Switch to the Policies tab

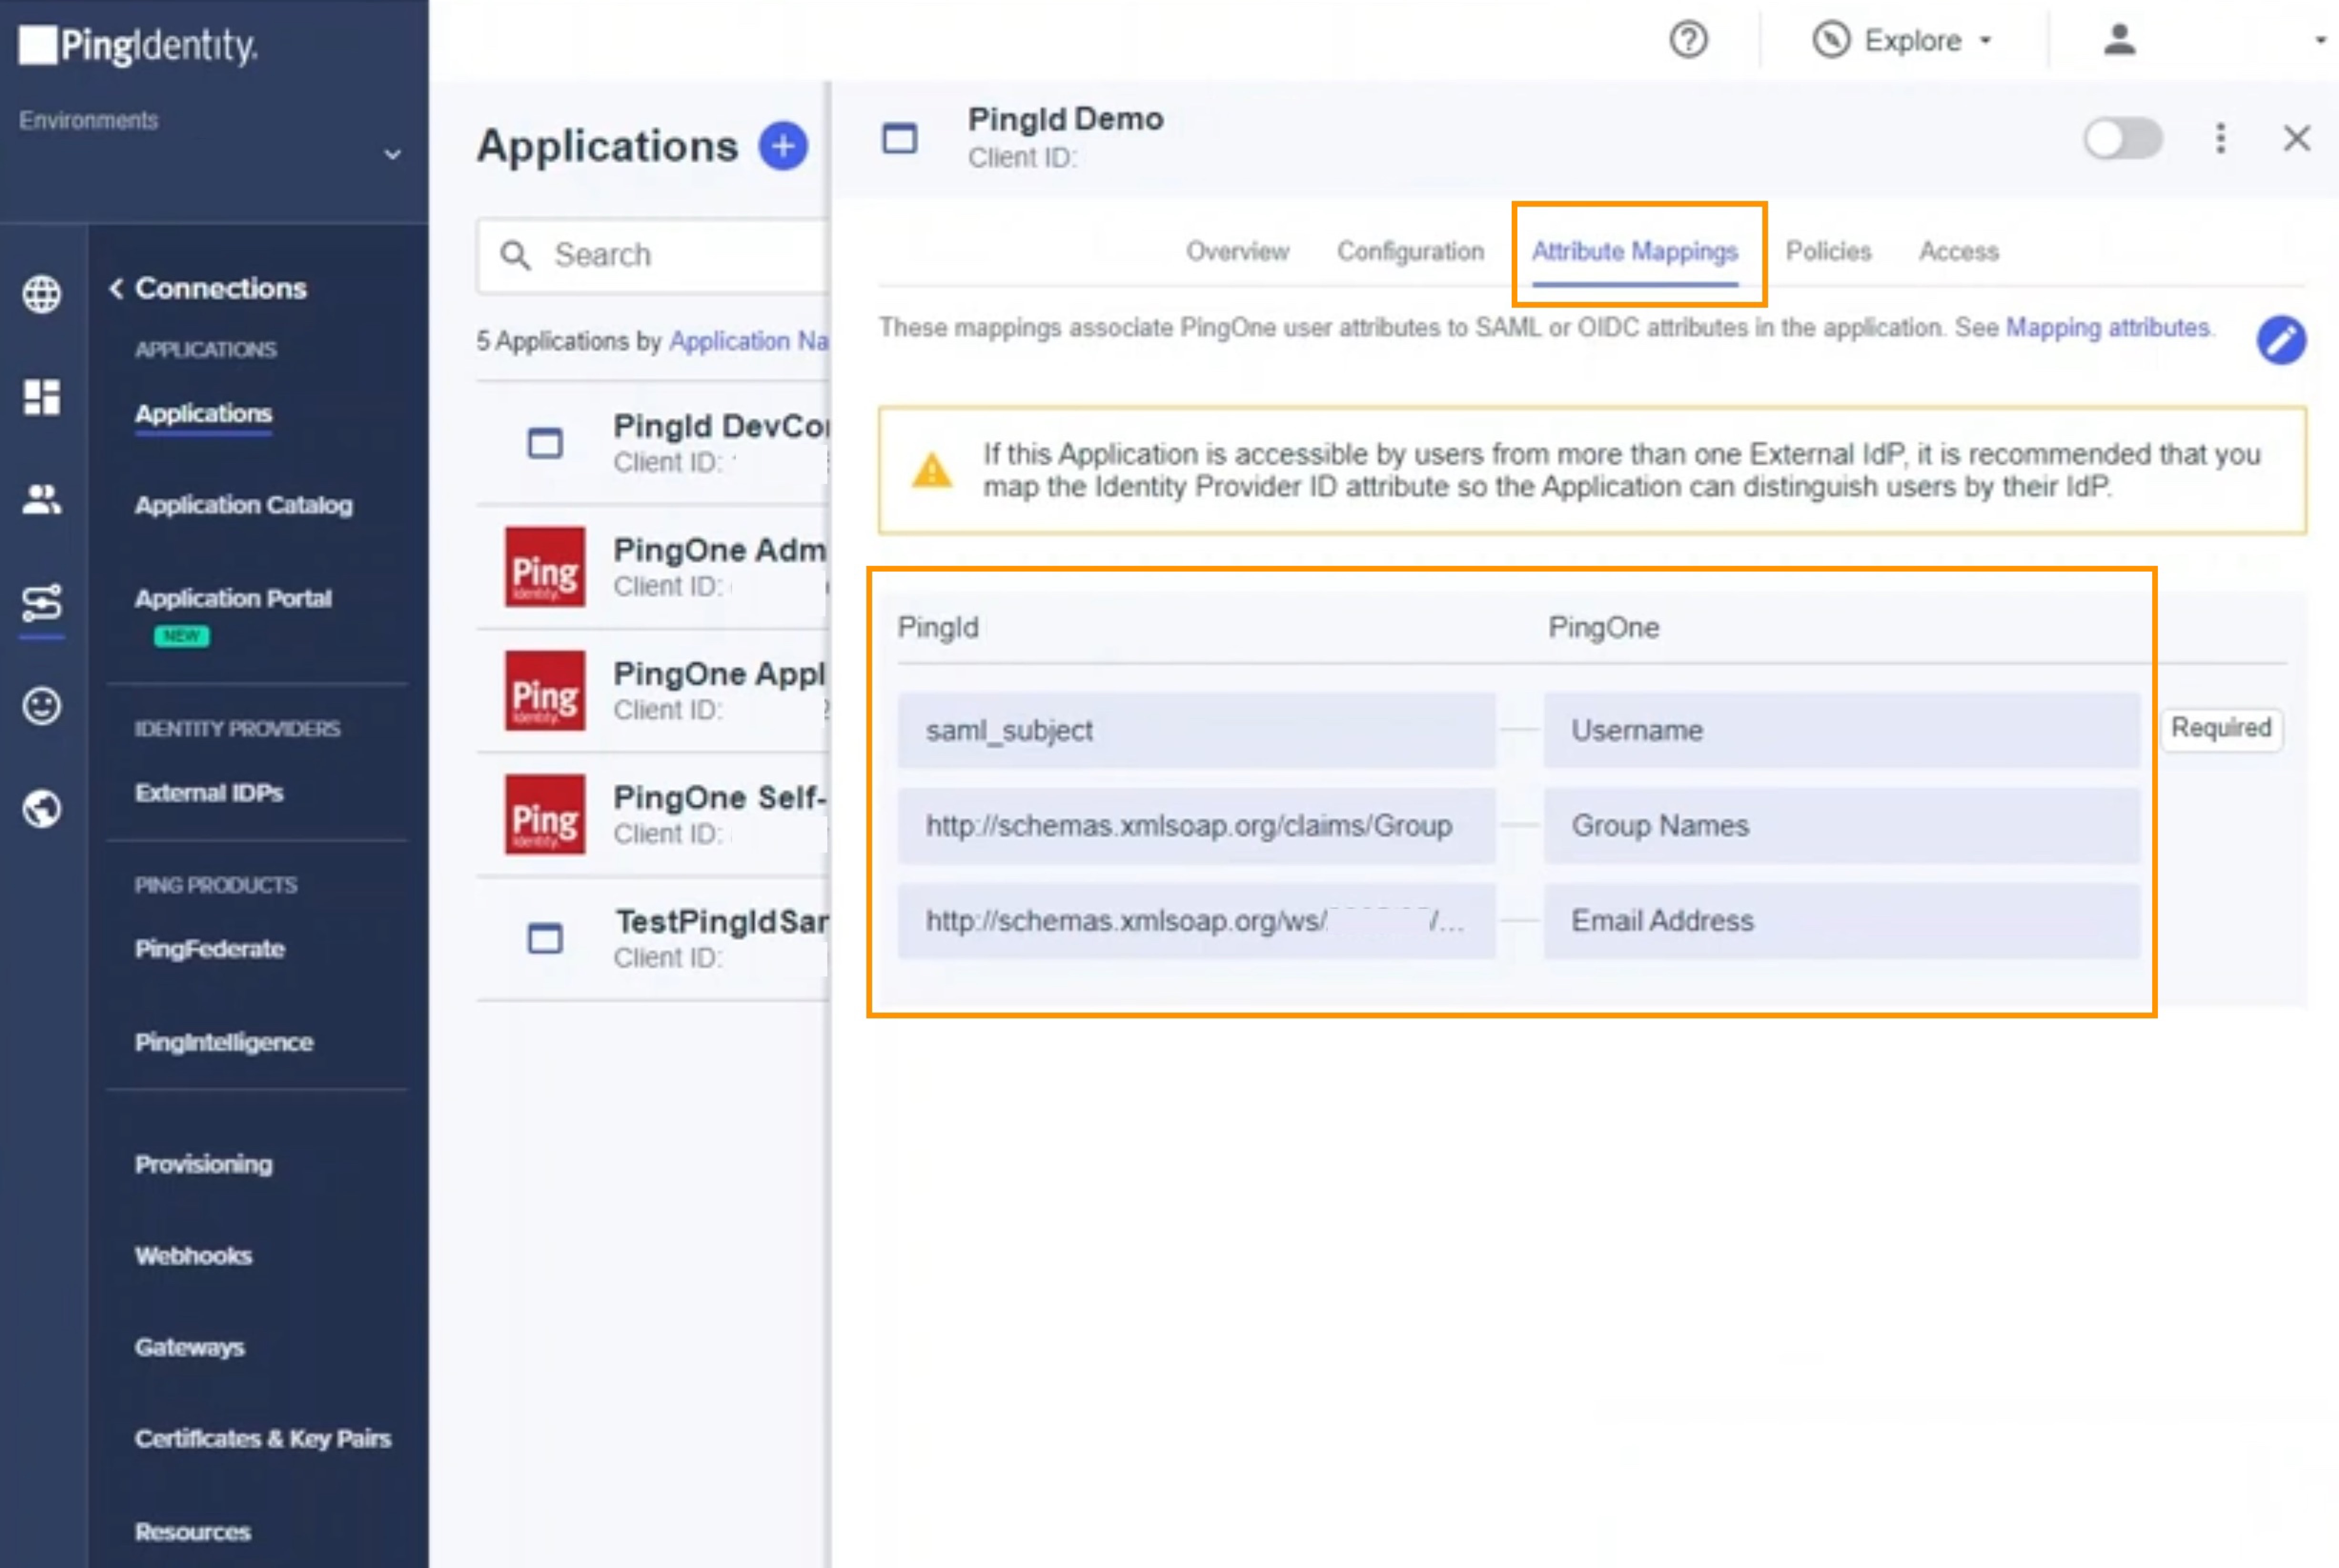click(x=1828, y=251)
